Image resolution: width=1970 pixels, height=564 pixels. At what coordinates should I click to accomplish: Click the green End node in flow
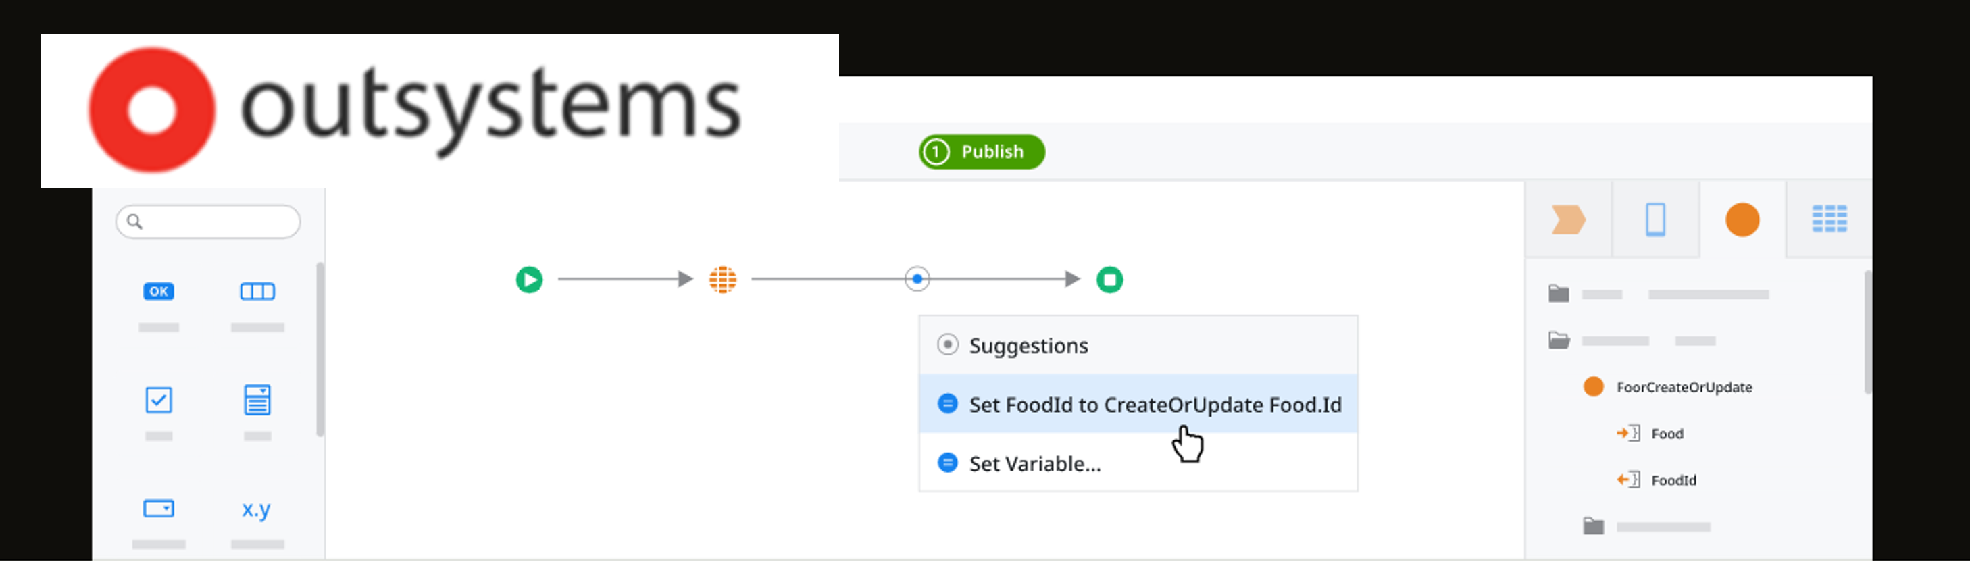pos(1110,280)
